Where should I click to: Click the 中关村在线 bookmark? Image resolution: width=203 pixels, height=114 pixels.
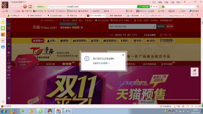pyautogui.click(x=38, y=11)
